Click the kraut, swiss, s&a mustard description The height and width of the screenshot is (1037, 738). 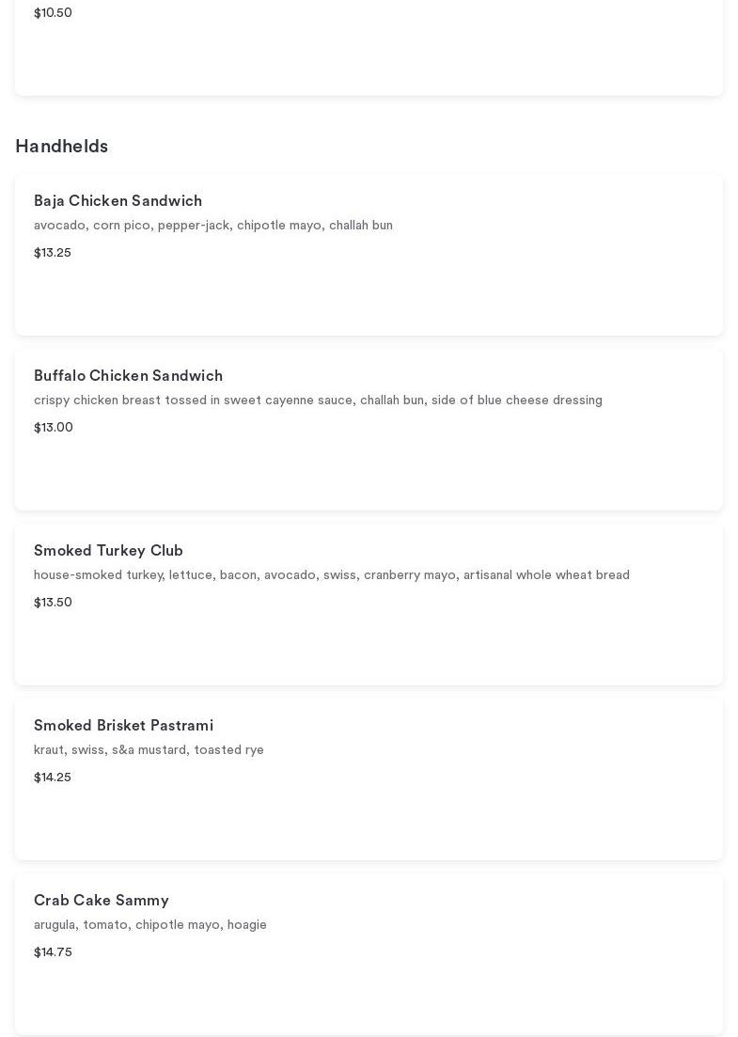click(x=149, y=750)
